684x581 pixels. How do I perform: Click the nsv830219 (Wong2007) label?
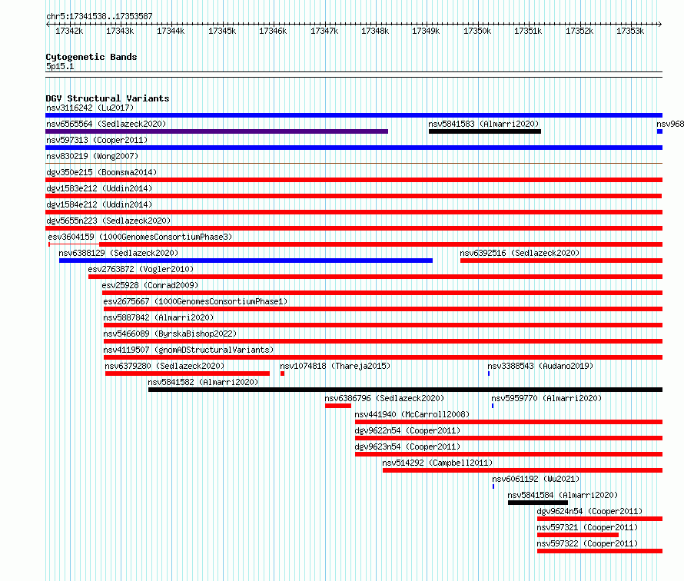coord(92,156)
